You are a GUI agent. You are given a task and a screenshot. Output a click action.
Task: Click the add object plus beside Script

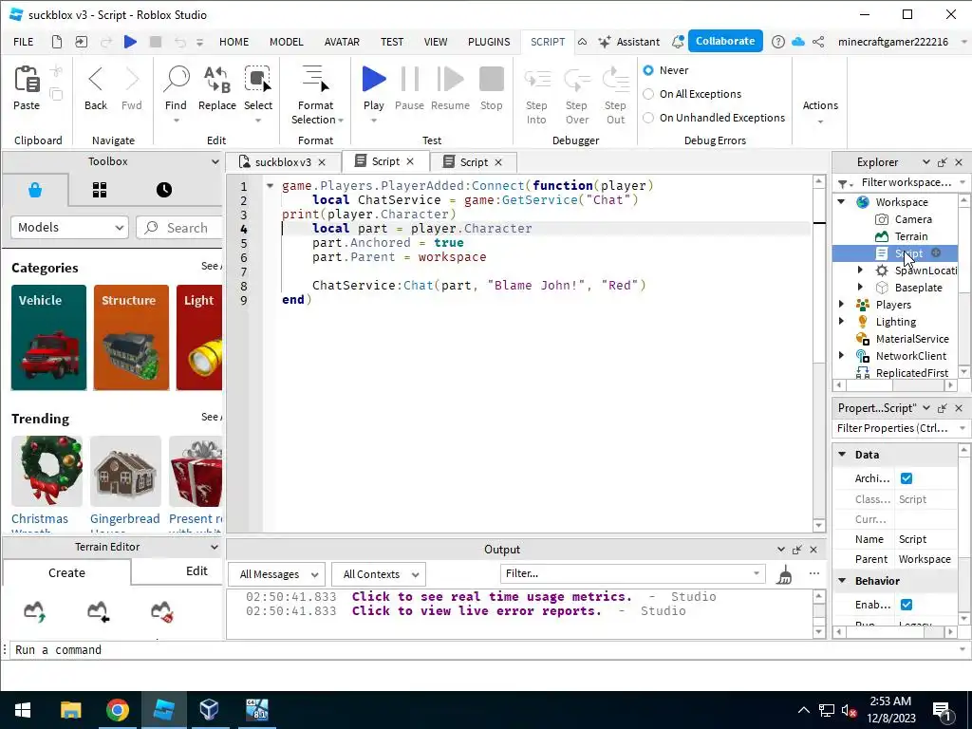click(x=936, y=252)
